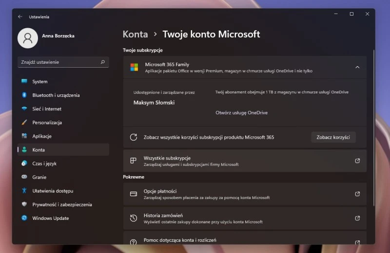Open Wszystkie subskrypcje row
This screenshot has height=253, width=390.
(x=245, y=161)
